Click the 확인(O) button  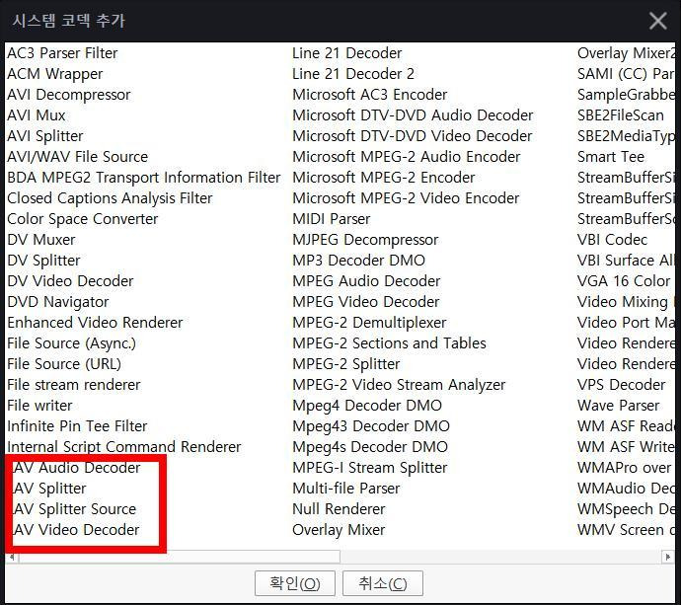295,583
